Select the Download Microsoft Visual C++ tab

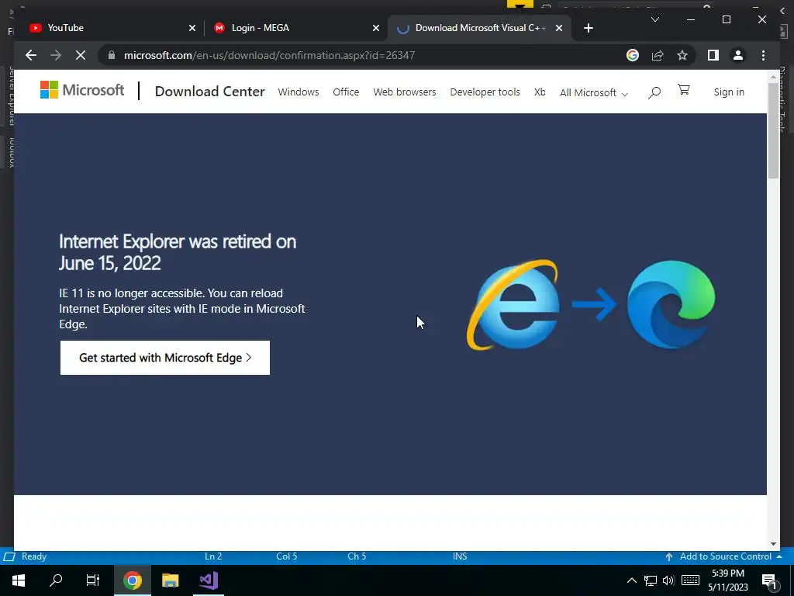click(x=479, y=28)
